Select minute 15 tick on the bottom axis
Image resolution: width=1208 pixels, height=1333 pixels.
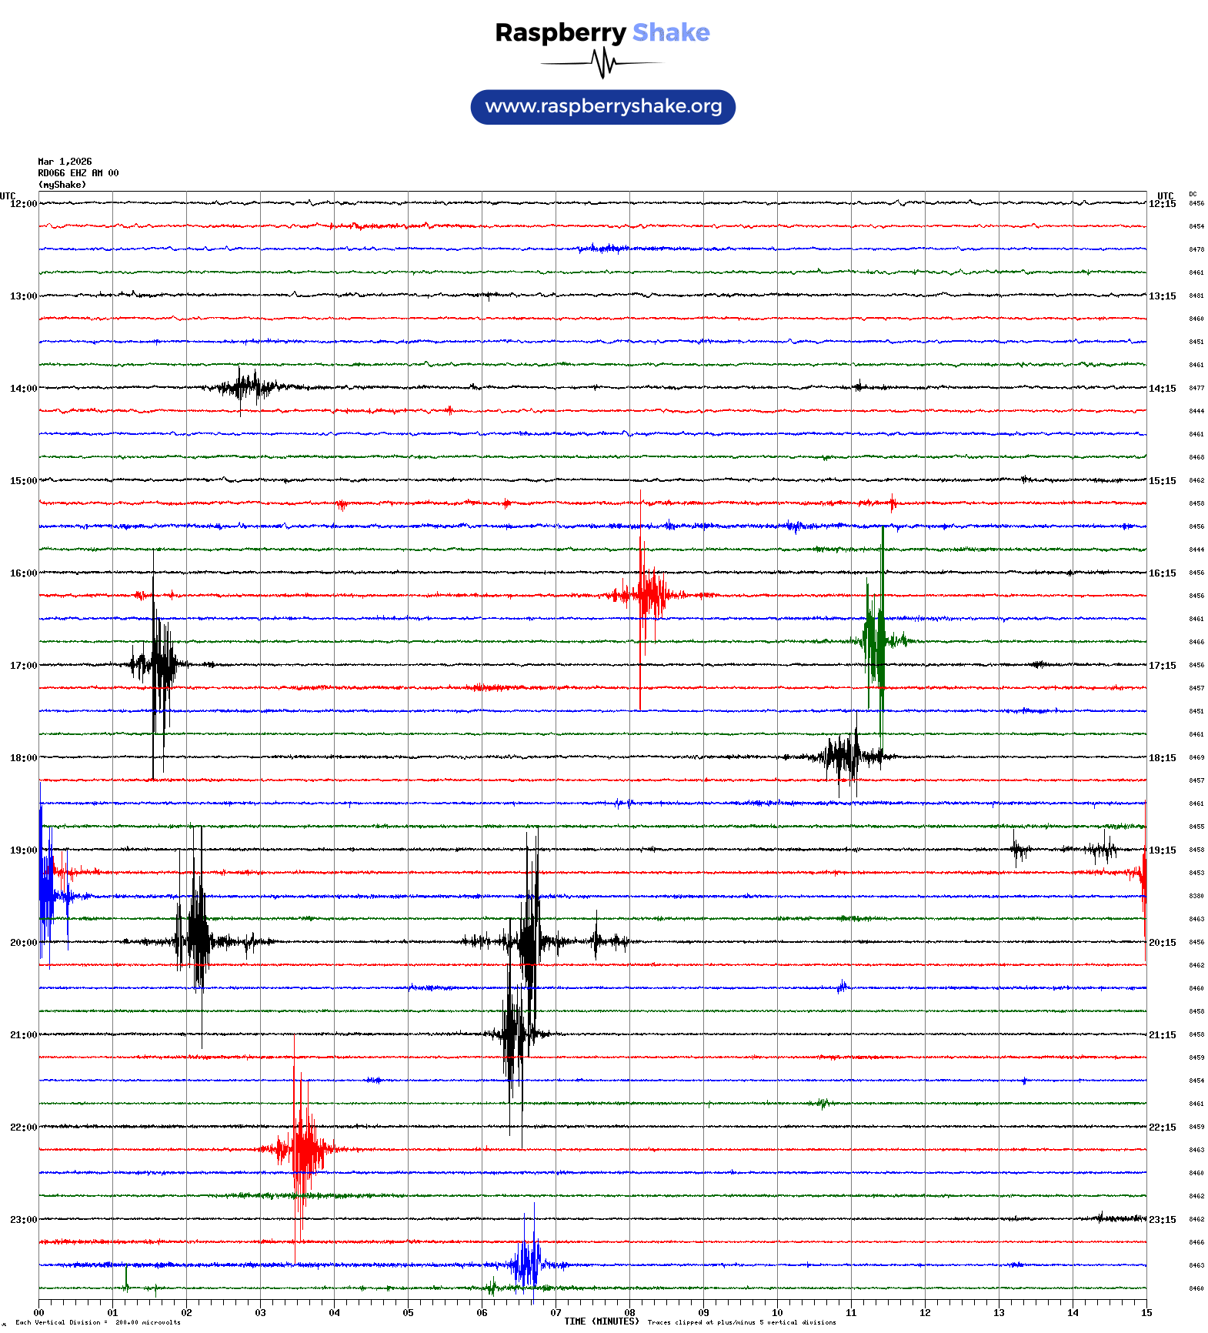click(1146, 1313)
